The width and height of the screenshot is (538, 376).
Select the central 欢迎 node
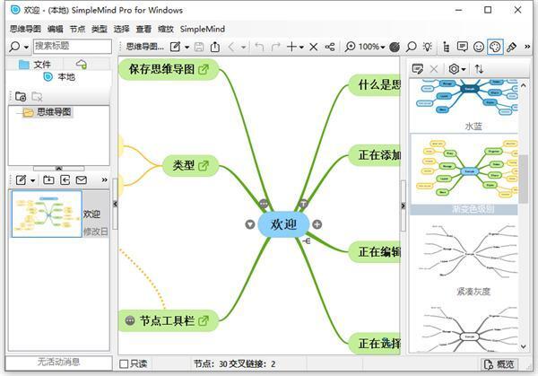tap(283, 224)
